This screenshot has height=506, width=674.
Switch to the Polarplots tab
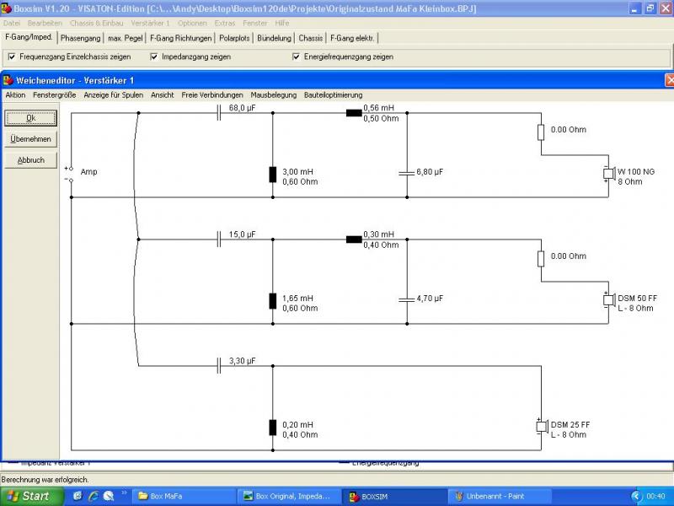tap(234, 38)
